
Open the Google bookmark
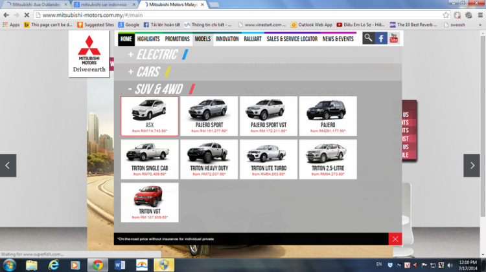[x=129, y=25]
